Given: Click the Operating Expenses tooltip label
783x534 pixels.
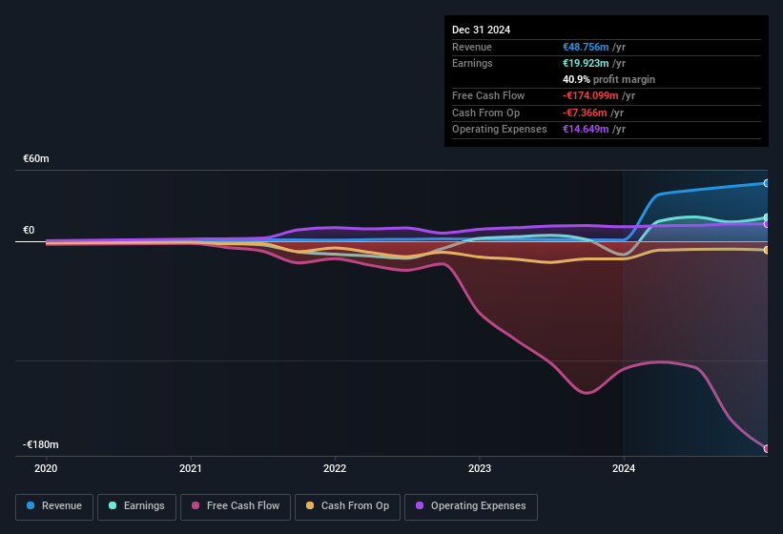Looking at the screenshot, I should (500, 130).
